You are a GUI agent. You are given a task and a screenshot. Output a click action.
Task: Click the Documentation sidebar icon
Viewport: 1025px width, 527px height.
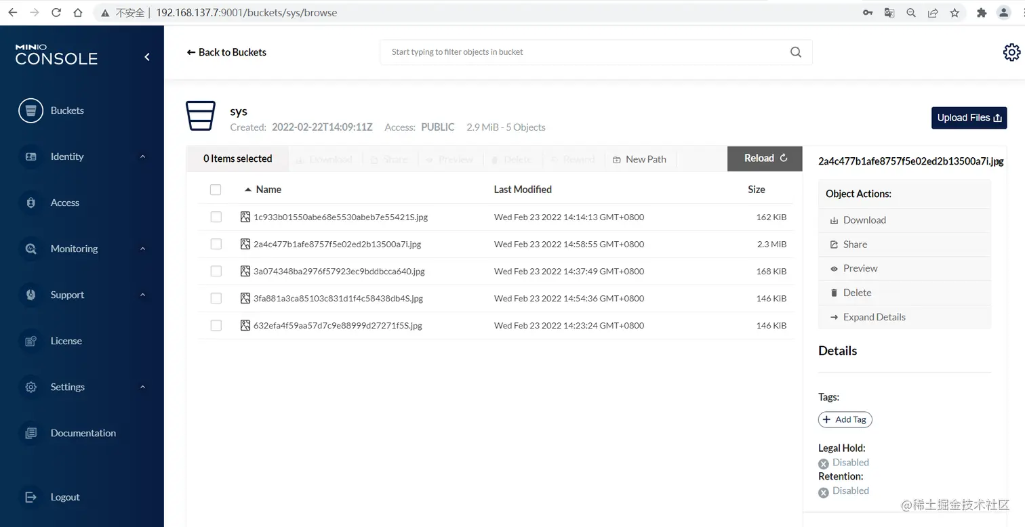[x=31, y=433]
